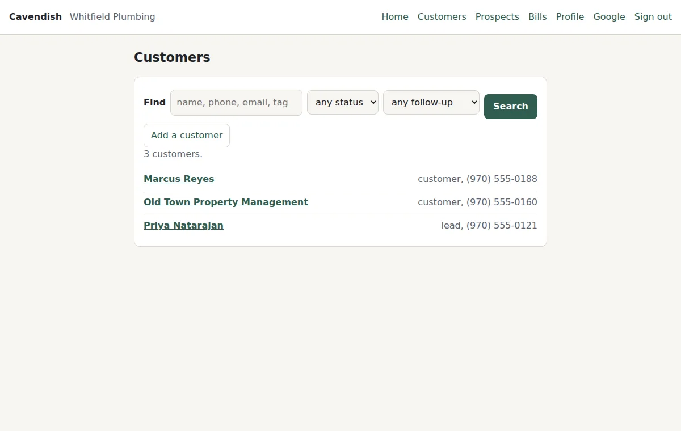The image size is (681, 431).
Task: Go to Customers in top navigation
Action: (x=442, y=17)
